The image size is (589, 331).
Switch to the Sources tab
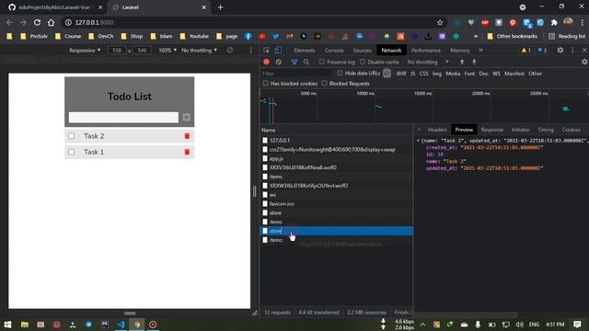[x=362, y=51]
